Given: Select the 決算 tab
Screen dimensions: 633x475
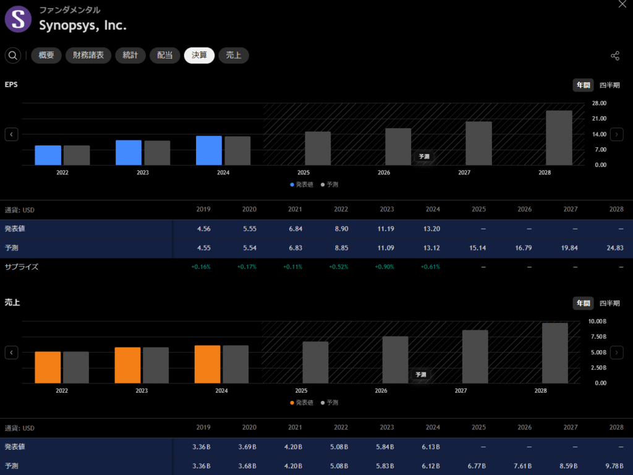Looking at the screenshot, I should coord(199,55).
